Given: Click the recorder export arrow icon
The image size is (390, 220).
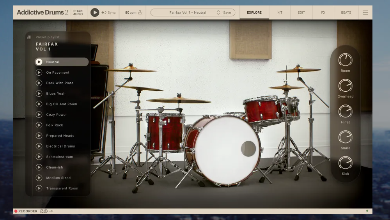Looking at the screenshot, I should (51, 211).
